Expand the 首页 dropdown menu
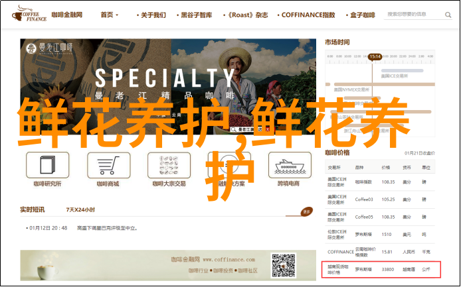Viewport: 461px width, 287px height. tap(110, 15)
